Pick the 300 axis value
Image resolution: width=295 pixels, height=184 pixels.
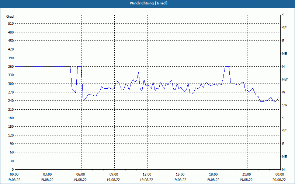pos(11,84)
